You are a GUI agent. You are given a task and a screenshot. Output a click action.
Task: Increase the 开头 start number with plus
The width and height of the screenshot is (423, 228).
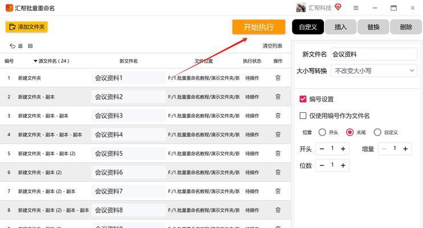point(343,149)
